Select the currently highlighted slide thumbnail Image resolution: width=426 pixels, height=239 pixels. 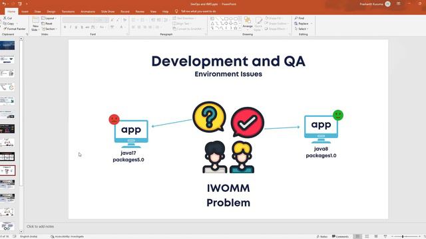point(7,171)
